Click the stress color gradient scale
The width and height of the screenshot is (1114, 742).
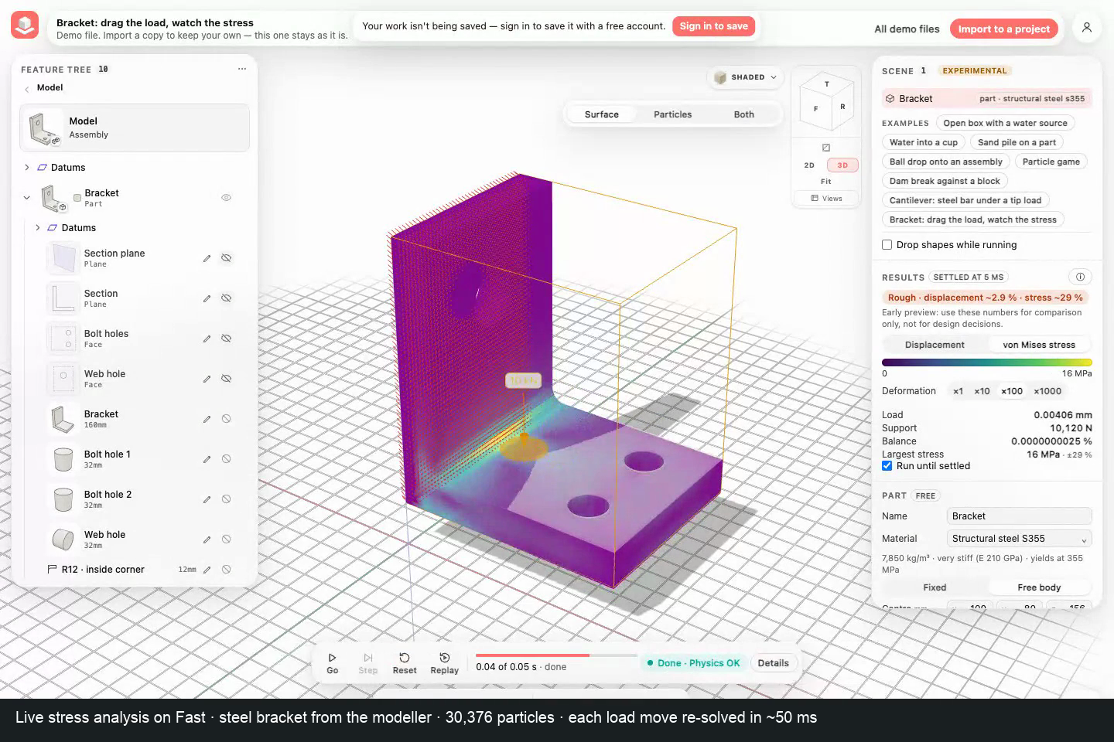(x=987, y=362)
